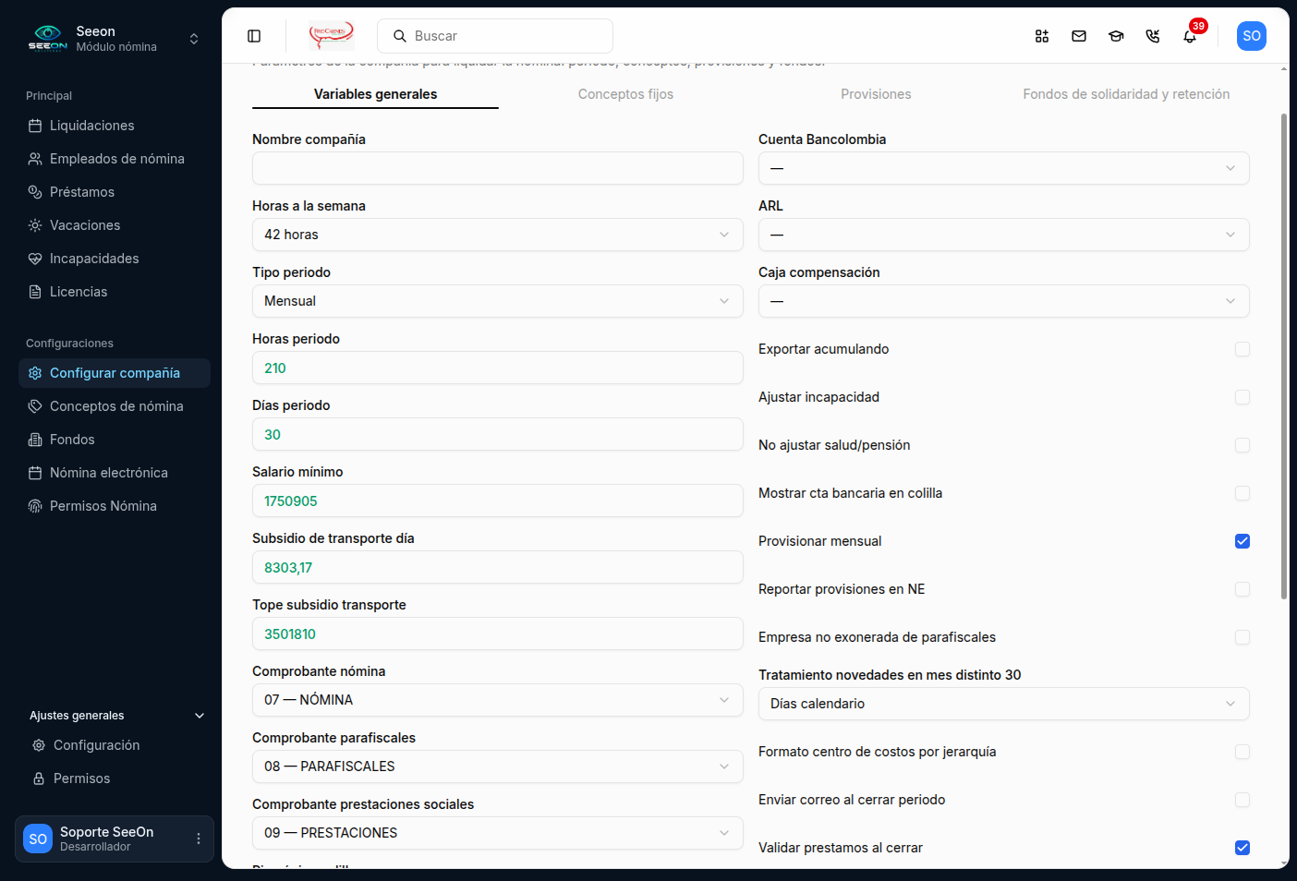The height and width of the screenshot is (881, 1297).
Task: Click the Buscar search box
Action: click(495, 36)
